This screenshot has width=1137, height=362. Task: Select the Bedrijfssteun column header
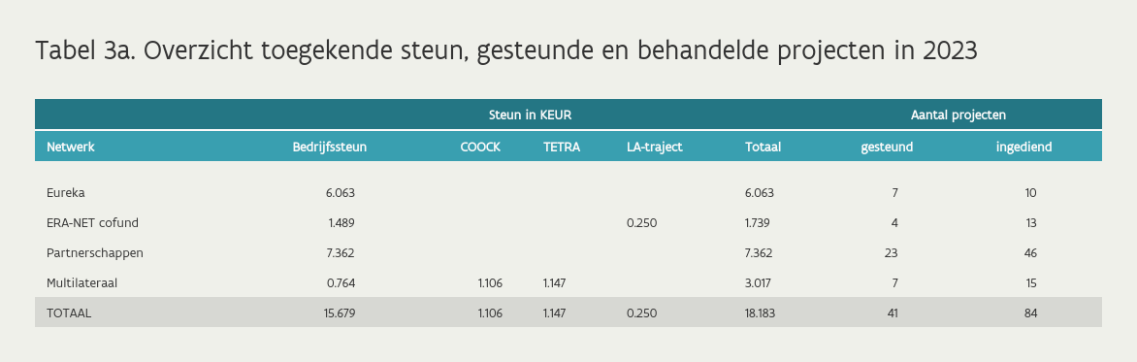click(329, 147)
